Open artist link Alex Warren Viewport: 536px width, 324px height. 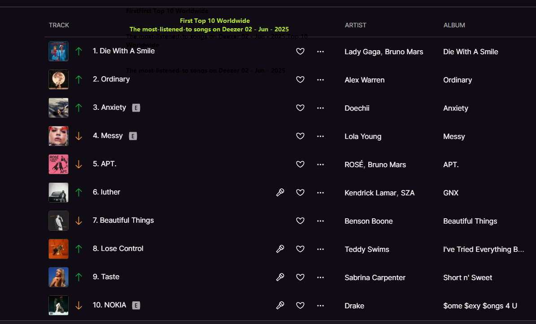[364, 80]
